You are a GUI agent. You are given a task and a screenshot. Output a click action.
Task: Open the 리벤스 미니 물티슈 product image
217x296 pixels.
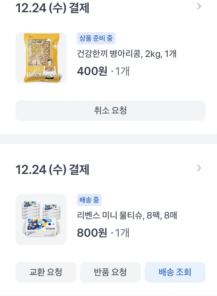41,219
